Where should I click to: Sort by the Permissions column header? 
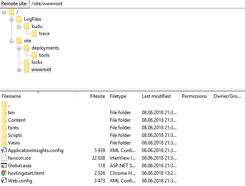pos(195,96)
